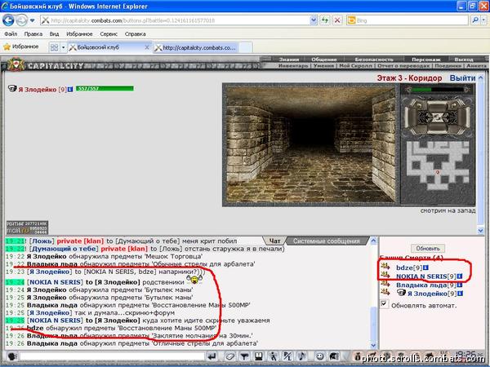Viewport: 490px width, 367px height.
Task: Click the stop loading red X icon
Action: 337,20
